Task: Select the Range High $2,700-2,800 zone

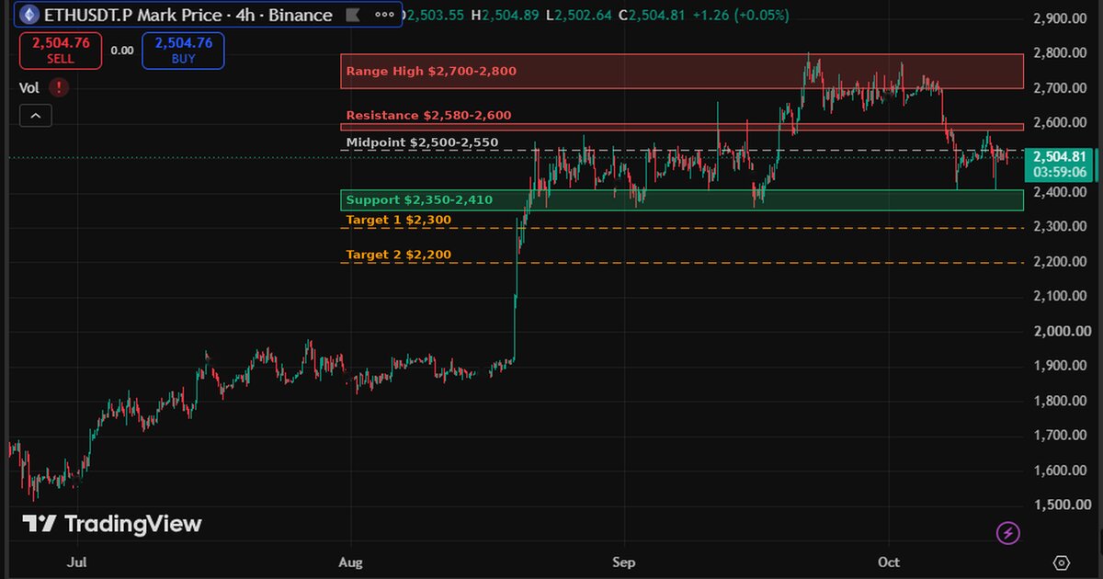Action: click(681, 71)
